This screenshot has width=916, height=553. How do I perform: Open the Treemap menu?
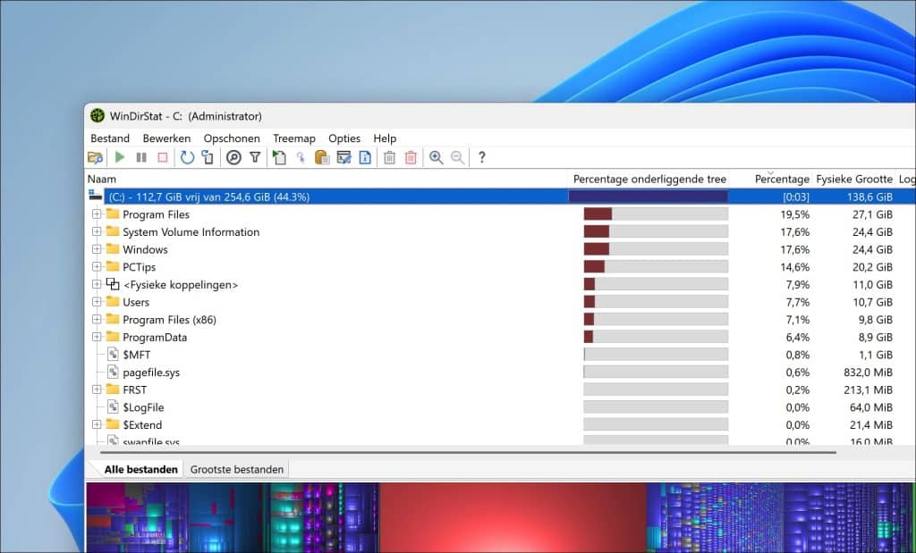pyautogui.click(x=293, y=138)
